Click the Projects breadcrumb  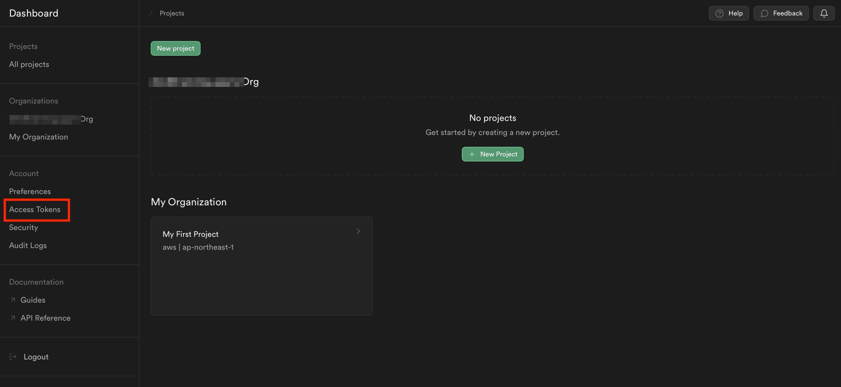tap(172, 13)
